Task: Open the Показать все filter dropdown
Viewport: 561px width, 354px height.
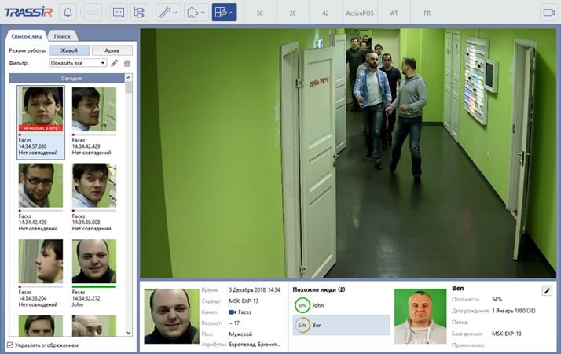Action: pos(77,62)
